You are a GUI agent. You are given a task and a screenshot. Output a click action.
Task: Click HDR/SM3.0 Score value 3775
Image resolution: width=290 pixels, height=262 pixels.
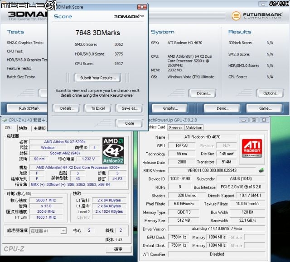[119, 54]
